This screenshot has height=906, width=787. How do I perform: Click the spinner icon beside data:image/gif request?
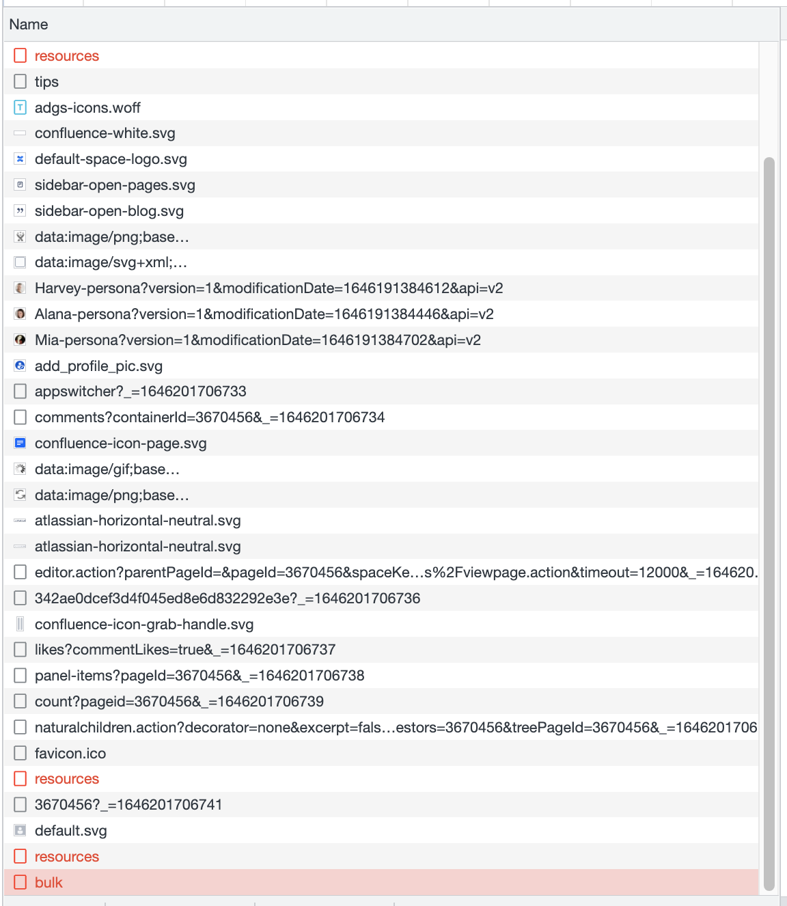tap(20, 469)
